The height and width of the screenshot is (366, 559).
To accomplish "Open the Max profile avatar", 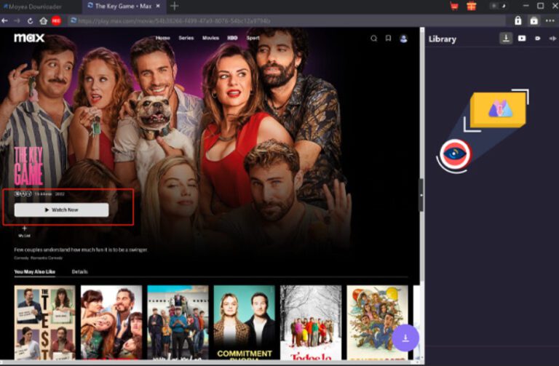I will click(x=404, y=39).
